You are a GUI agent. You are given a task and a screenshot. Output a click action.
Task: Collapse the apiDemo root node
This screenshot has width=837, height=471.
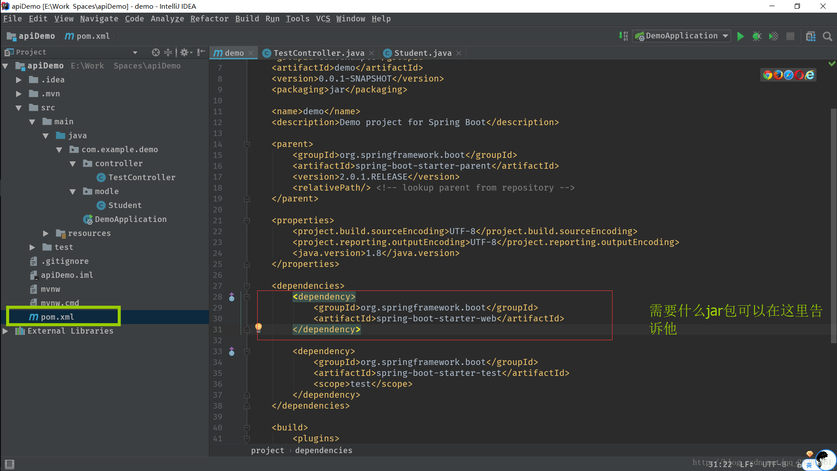pyautogui.click(x=5, y=66)
